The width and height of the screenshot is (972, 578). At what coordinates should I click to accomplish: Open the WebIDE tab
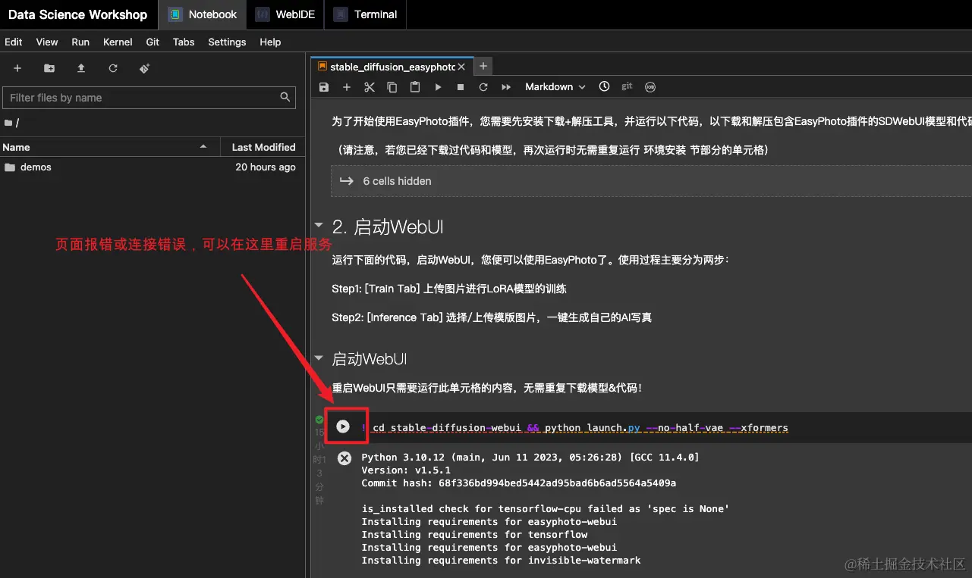(285, 14)
